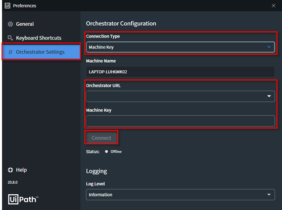
Task: Open the Connection Type dropdown arrow
Action: click(x=269, y=47)
